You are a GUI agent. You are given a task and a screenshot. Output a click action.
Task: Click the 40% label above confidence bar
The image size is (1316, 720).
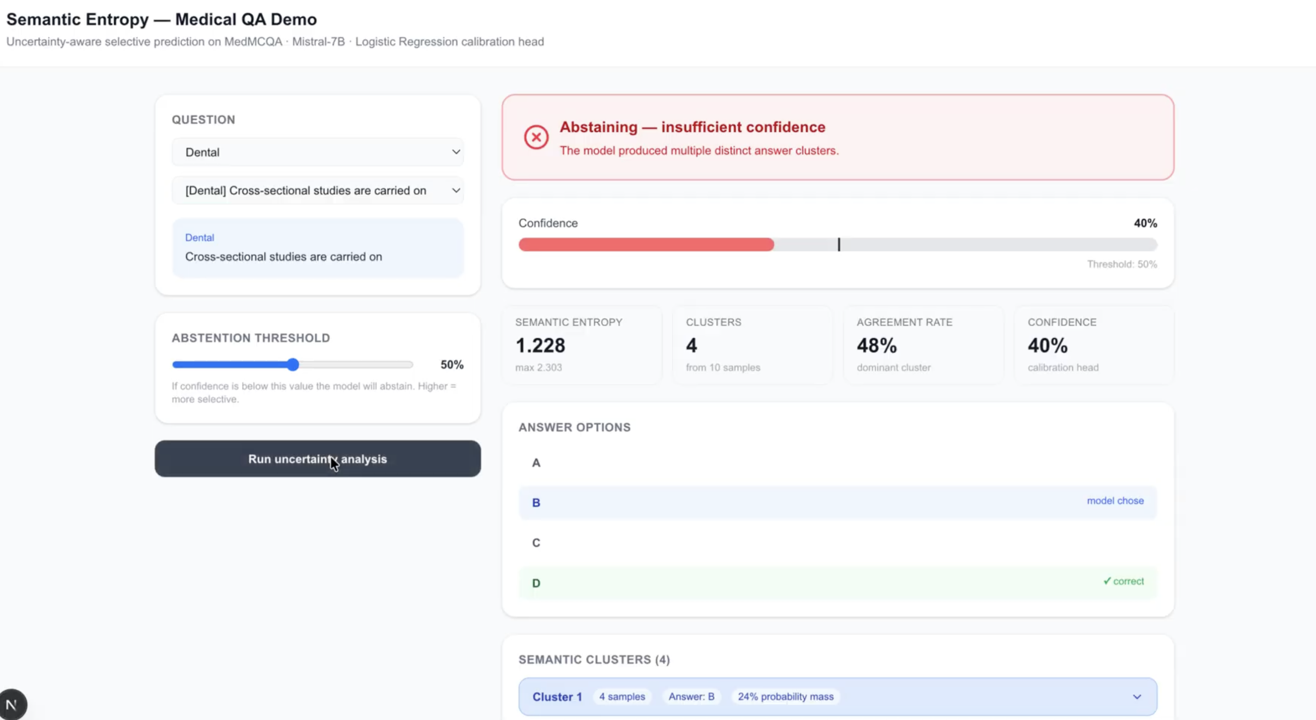pos(1145,223)
